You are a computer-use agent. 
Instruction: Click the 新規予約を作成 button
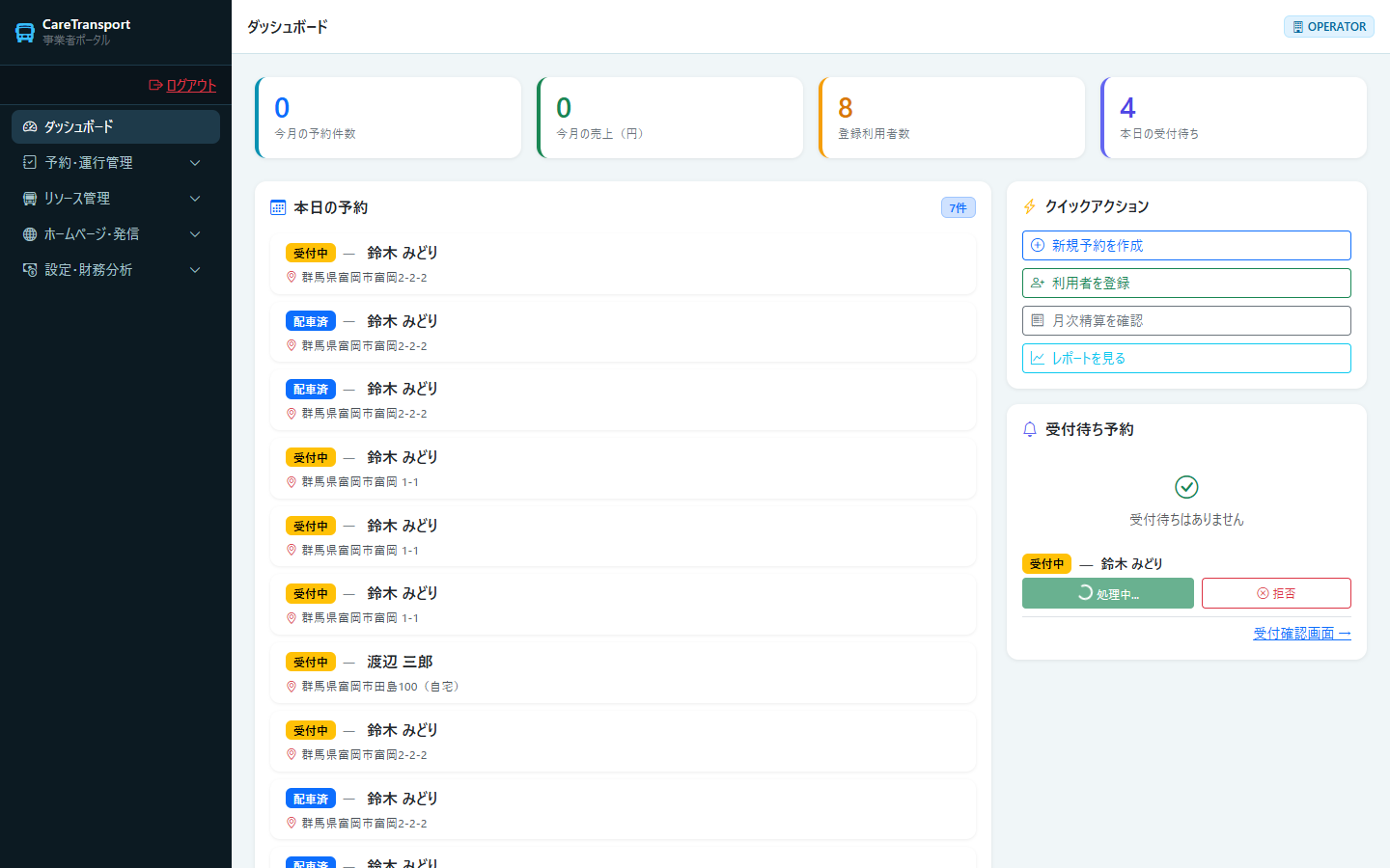1186,245
